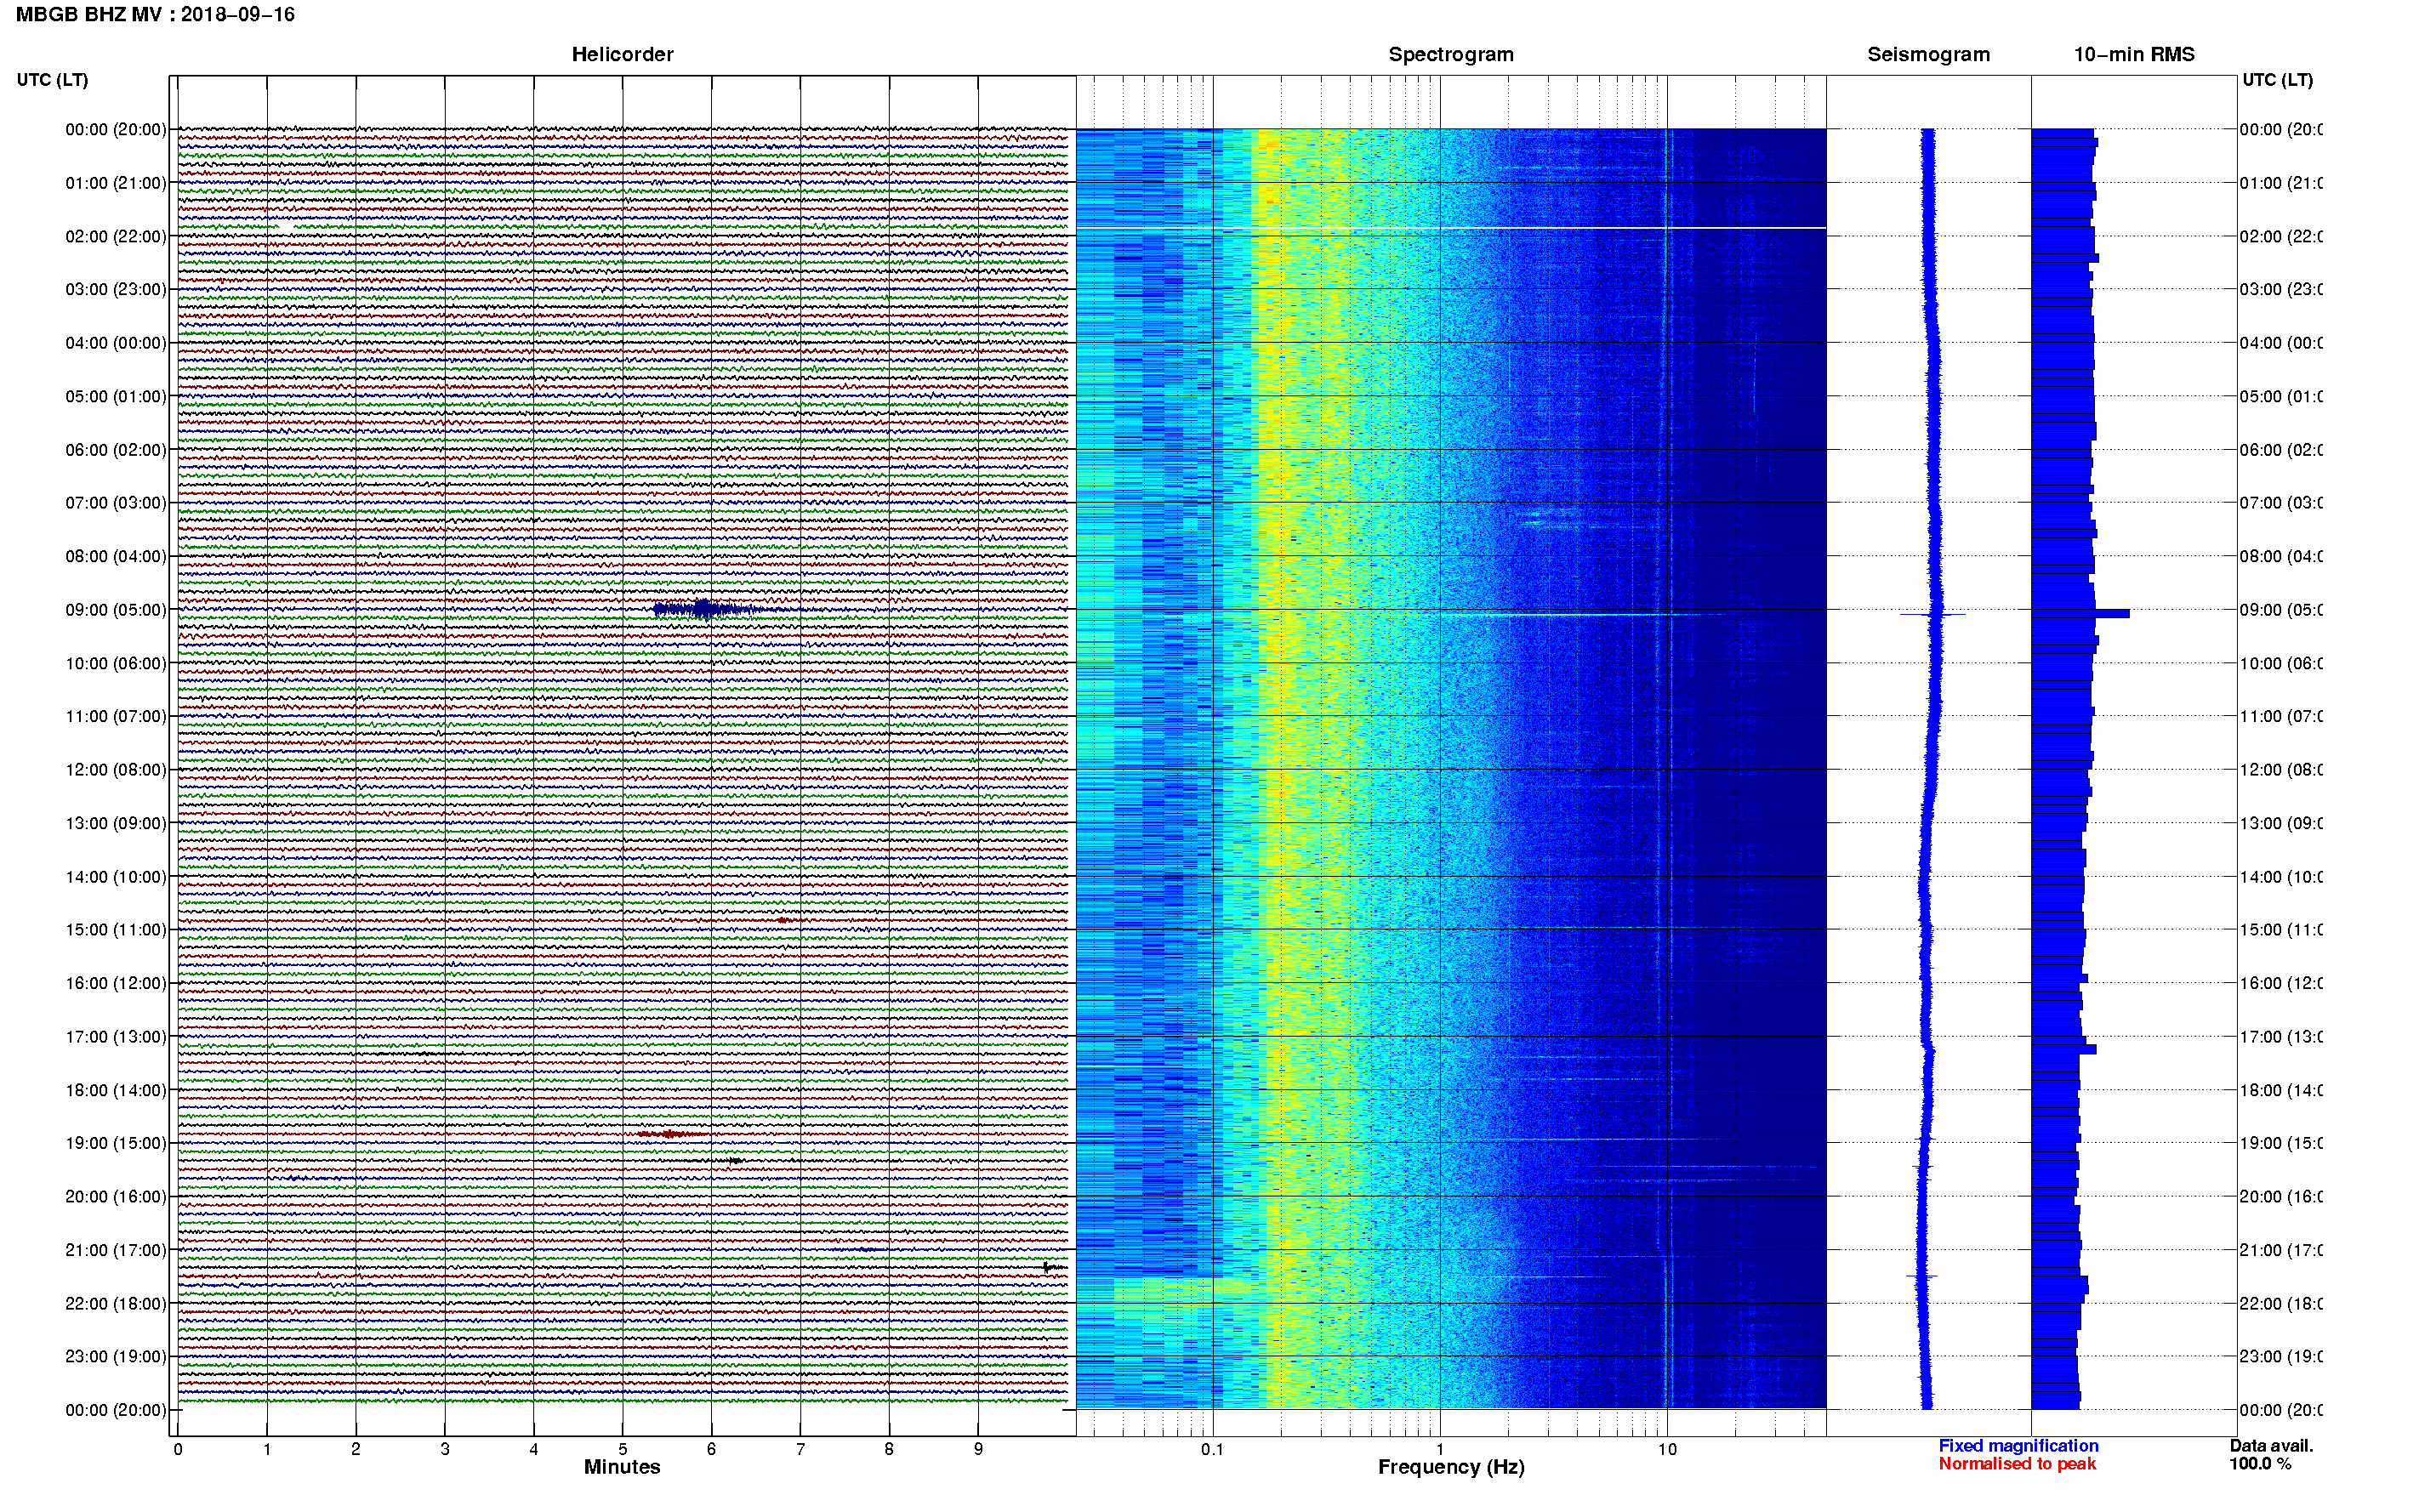The height and width of the screenshot is (1512, 2419).
Task: Click the left time label '23:00 (19:00)'
Action: coord(116,1356)
